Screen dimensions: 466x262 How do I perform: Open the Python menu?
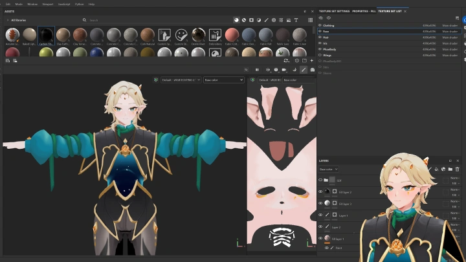tap(79, 4)
